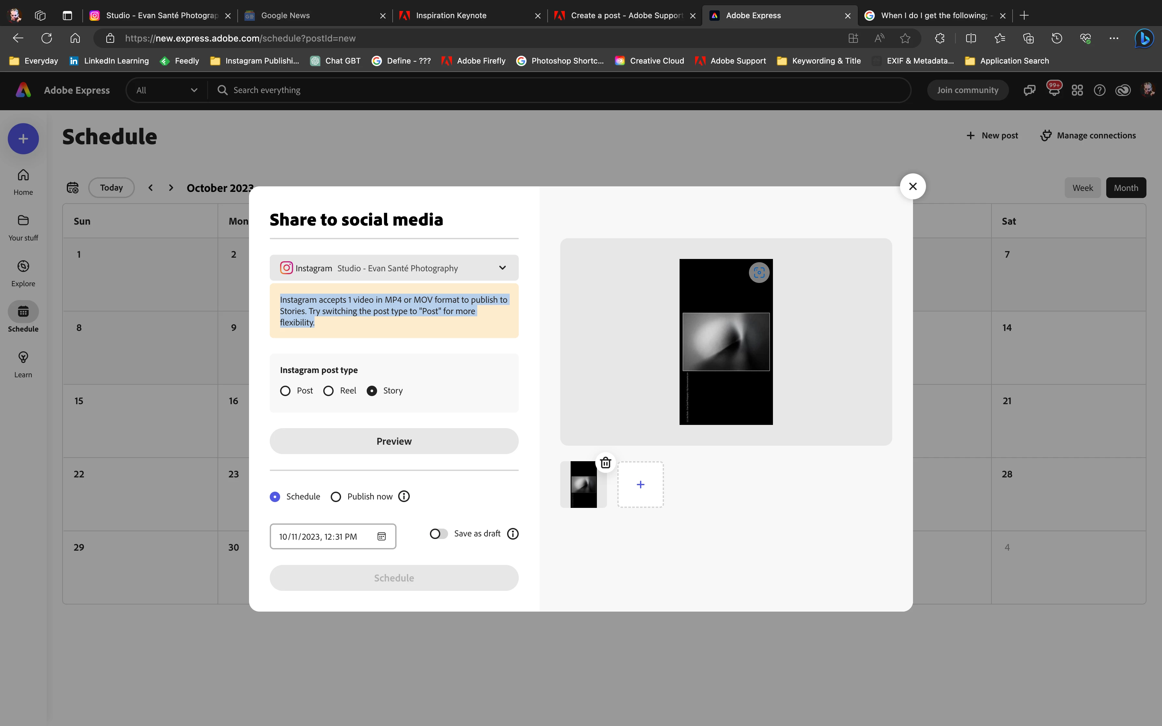Open the All search filter dropdown
The height and width of the screenshot is (726, 1162).
166,90
